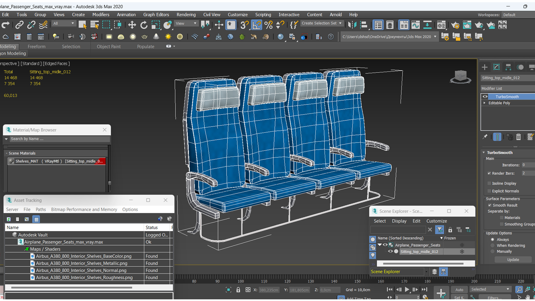Open Asset Tracking Paths menu
Viewport: 535px width, 301px height.
coord(41,210)
